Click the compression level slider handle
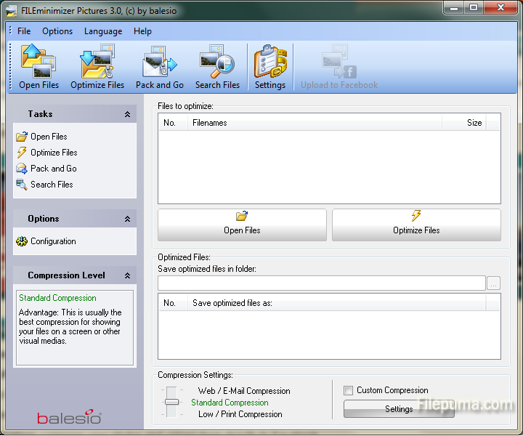This screenshot has width=523, height=436. click(x=171, y=402)
